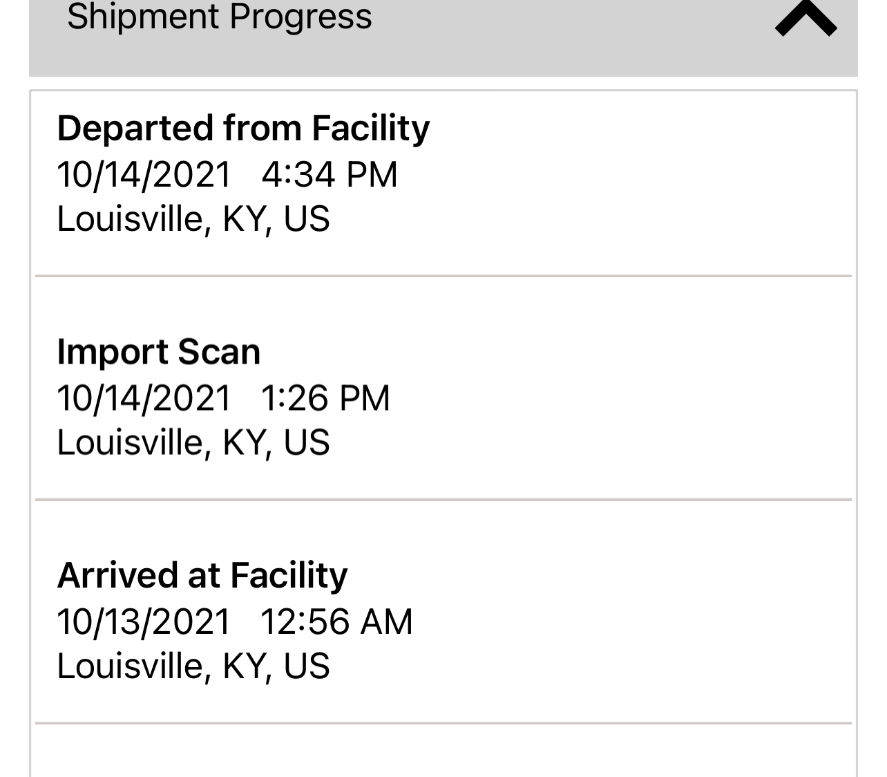This screenshot has height=777, width=887.
Task: Click Louisville location under Arrived at Facility
Action: pos(193,666)
